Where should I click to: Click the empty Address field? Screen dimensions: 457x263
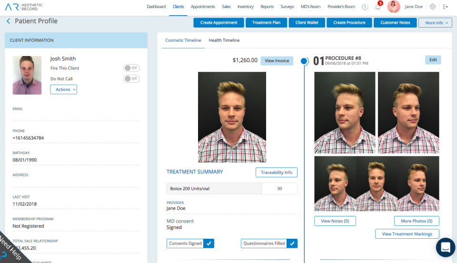click(x=76, y=182)
